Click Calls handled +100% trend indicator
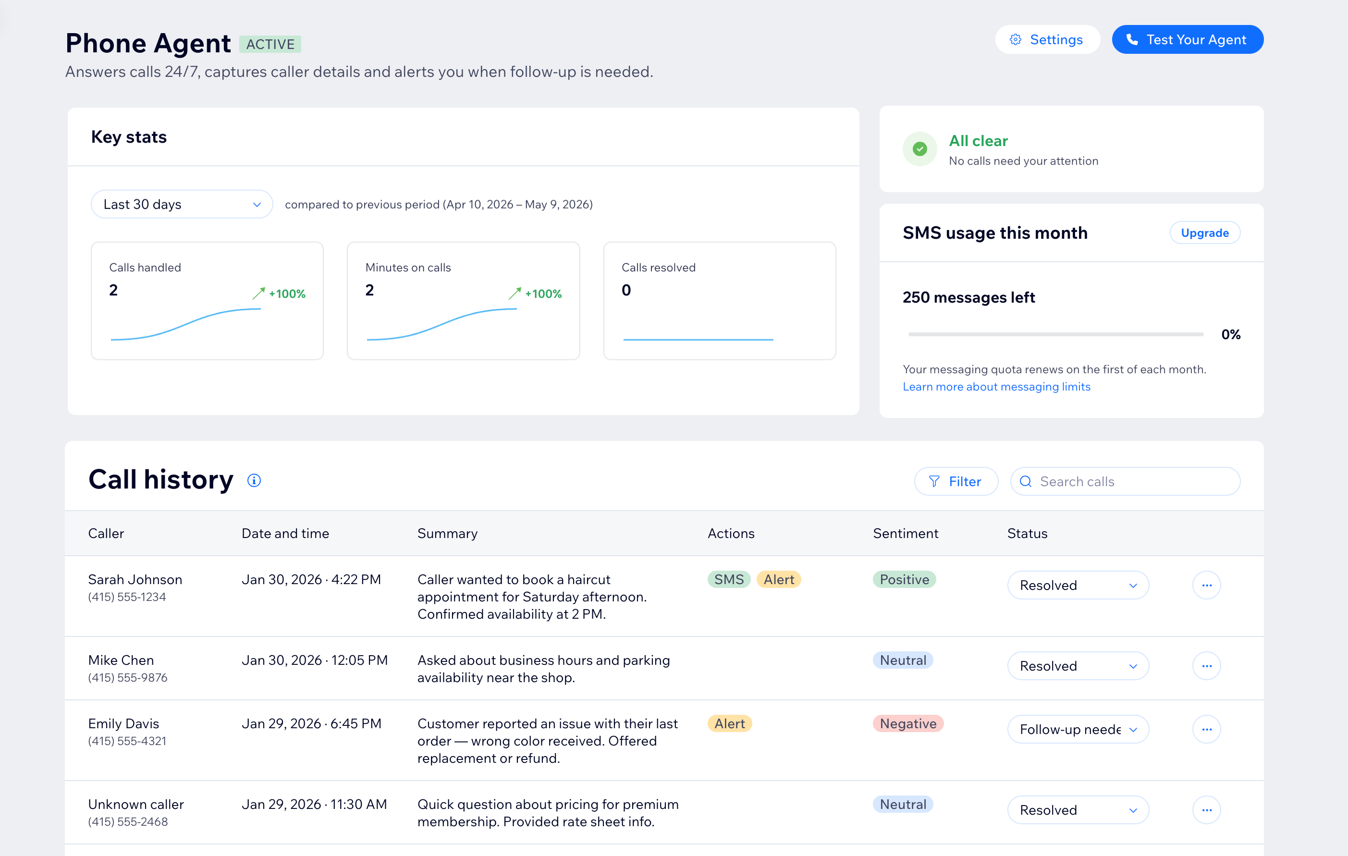This screenshot has width=1348, height=856. pyautogui.click(x=279, y=293)
